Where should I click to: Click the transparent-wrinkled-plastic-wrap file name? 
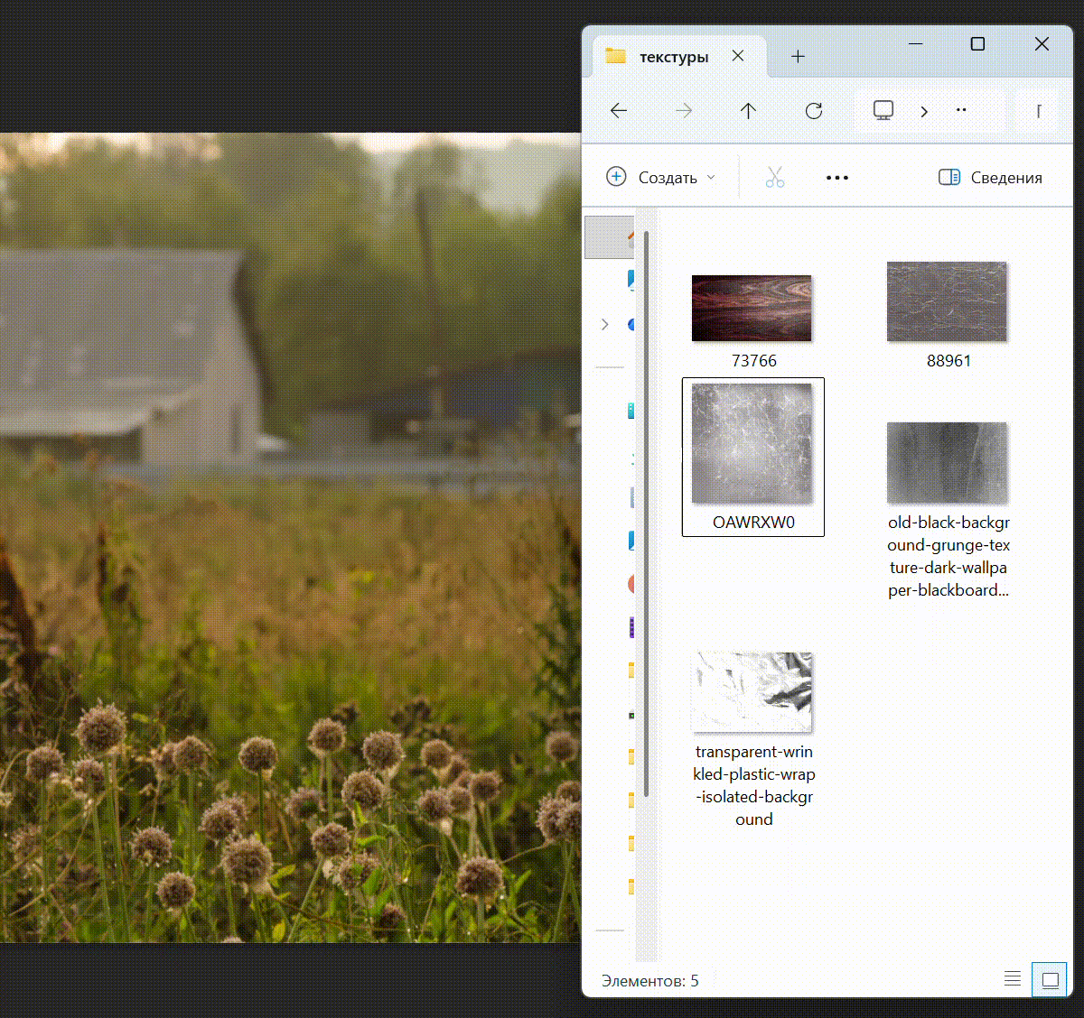point(754,785)
